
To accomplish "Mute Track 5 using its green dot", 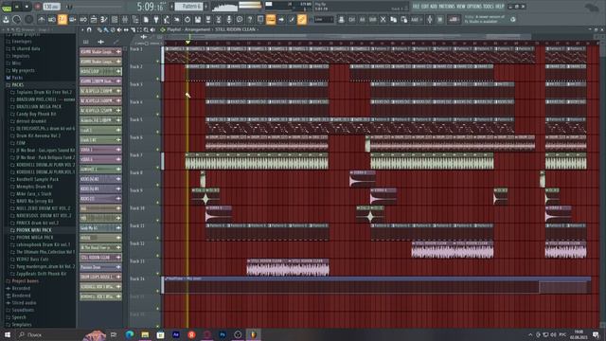I will pos(158,132).
